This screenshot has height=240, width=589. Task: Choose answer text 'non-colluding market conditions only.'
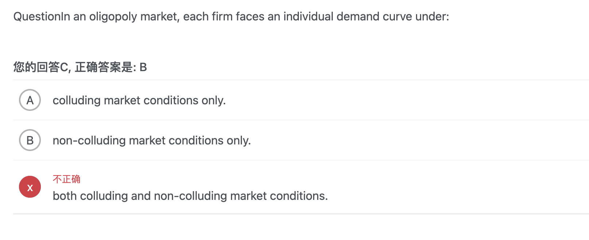[152, 140]
